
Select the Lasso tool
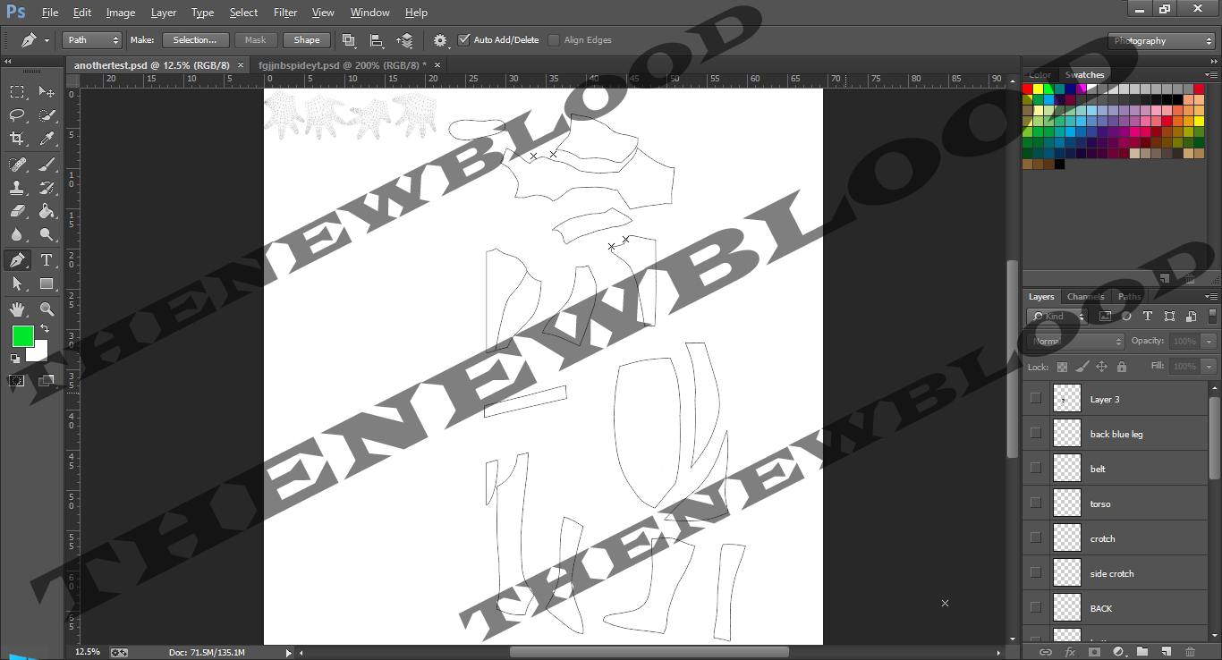point(17,114)
